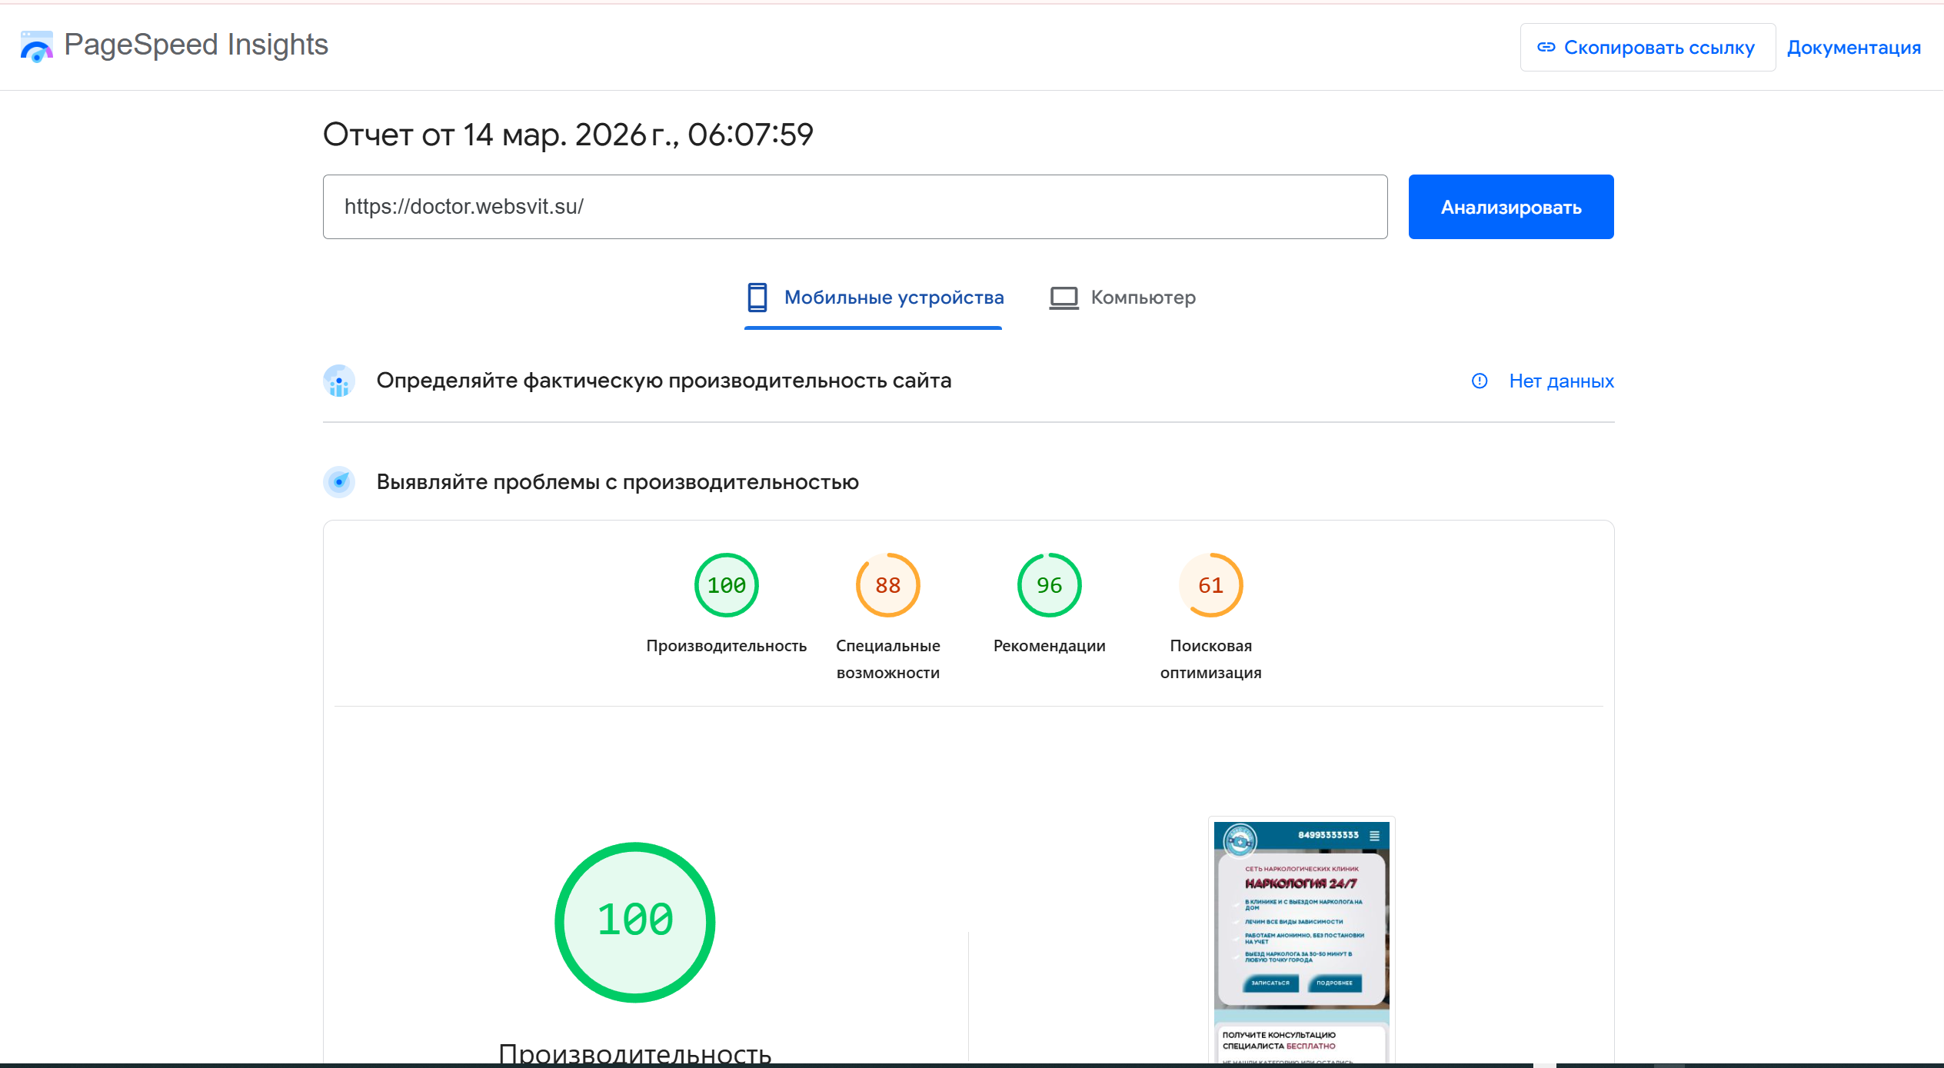Click the Скопировать ссылку button

(1647, 48)
